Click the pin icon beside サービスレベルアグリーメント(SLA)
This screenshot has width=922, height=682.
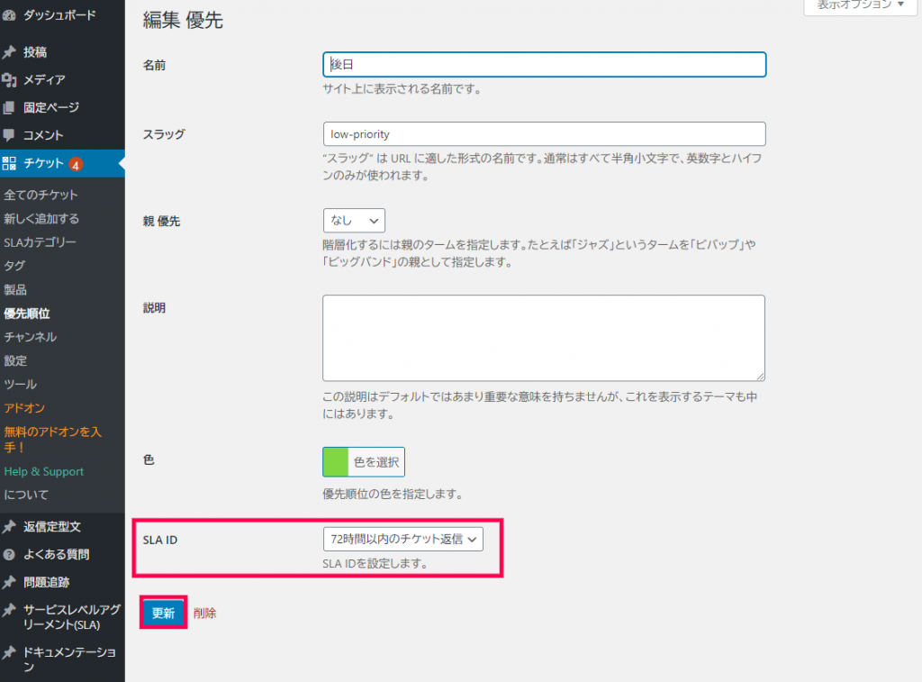coord(9,610)
